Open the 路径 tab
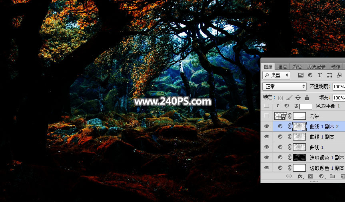This screenshot has width=345, height=202. [x=297, y=67]
